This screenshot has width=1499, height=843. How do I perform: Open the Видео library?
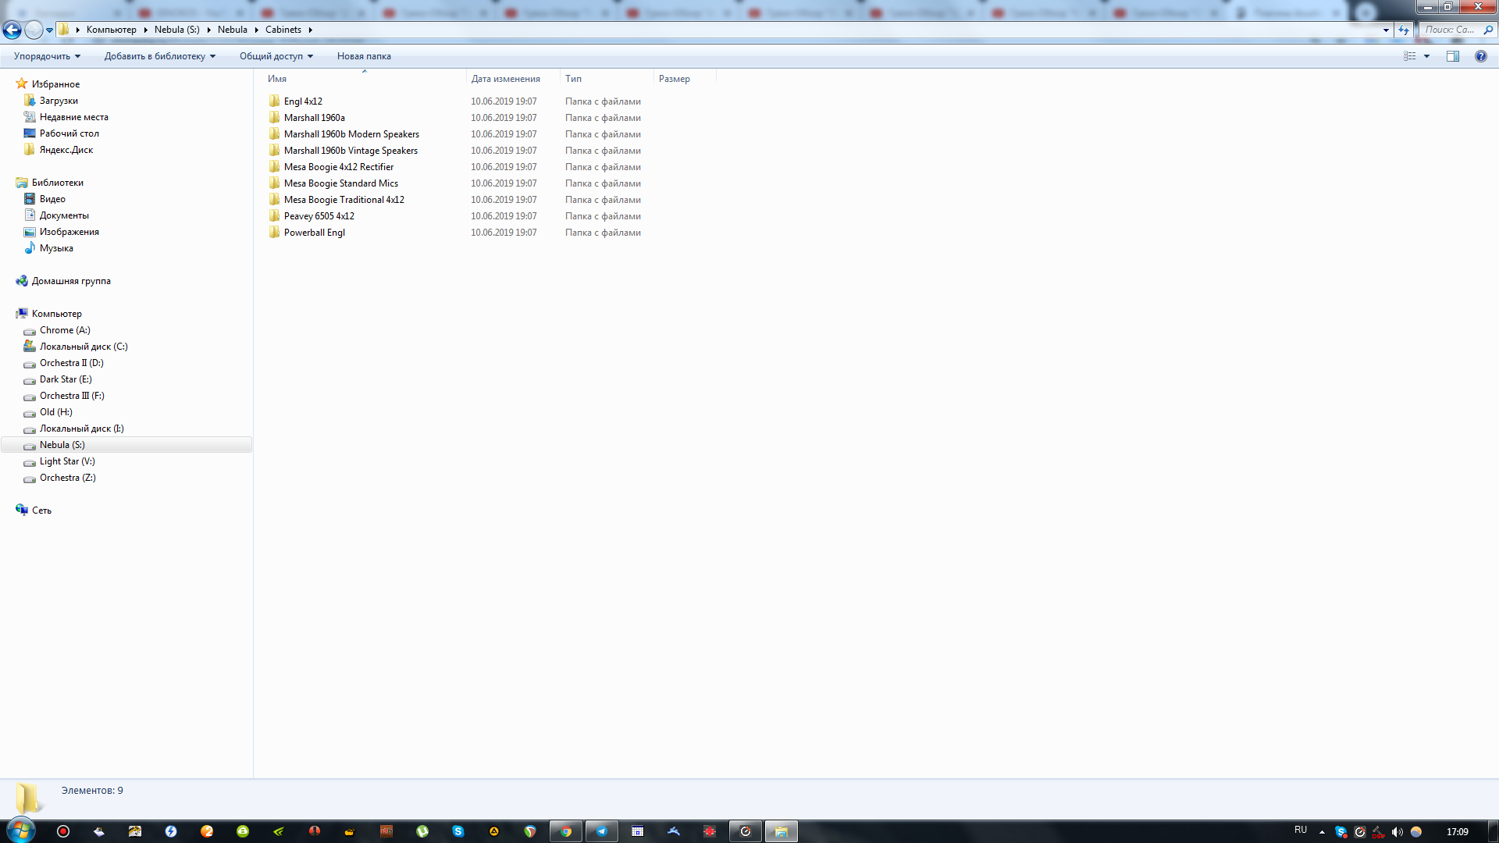click(x=52, y=199)
